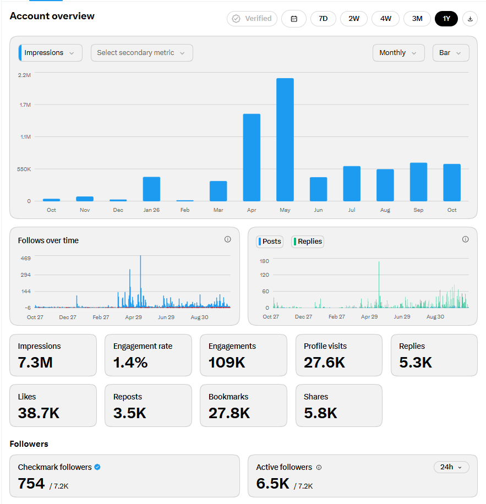
Task: Open the Select secondary metric dropdown
Action: 142,53
